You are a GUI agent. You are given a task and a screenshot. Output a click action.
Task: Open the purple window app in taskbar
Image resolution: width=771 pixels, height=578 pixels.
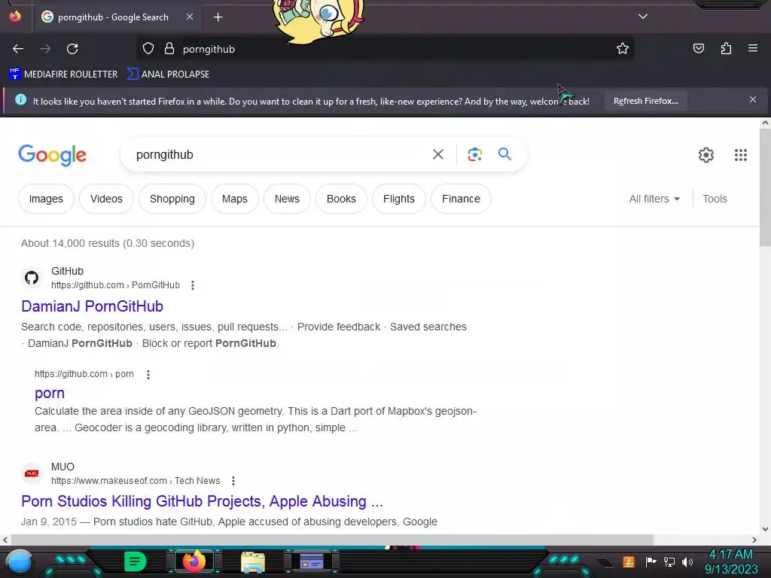[x=312, y=561]
